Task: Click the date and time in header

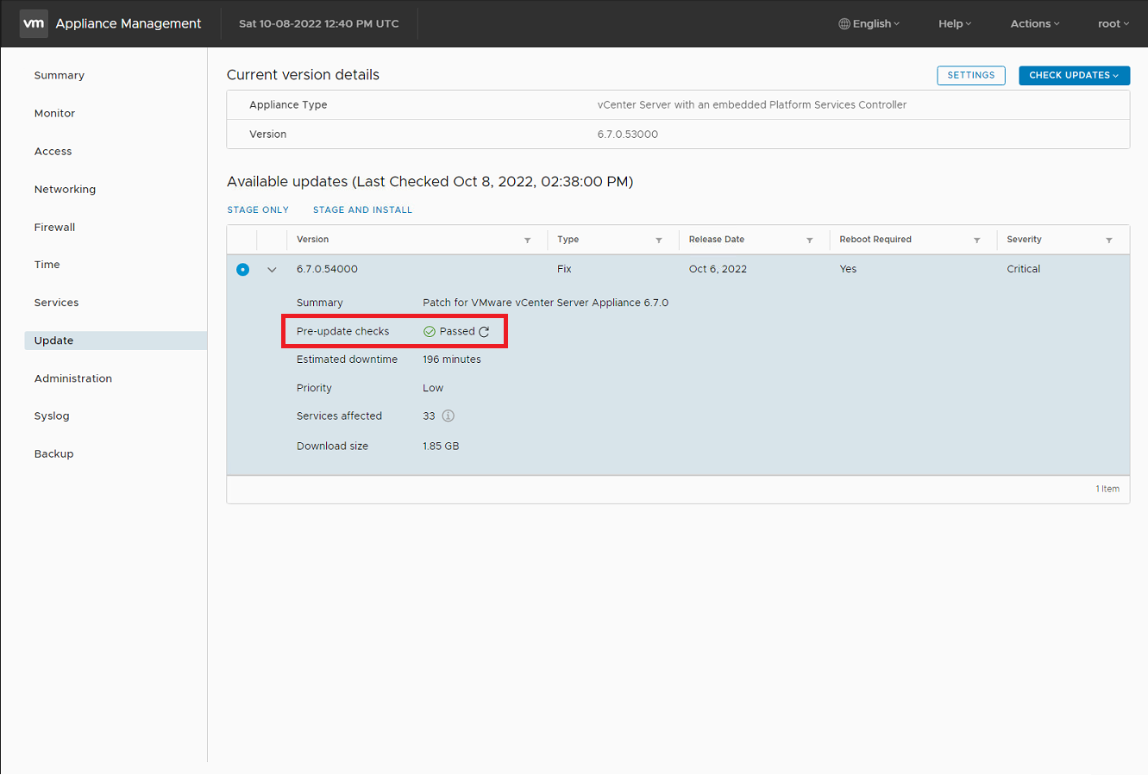Action: tap(319, 24)
